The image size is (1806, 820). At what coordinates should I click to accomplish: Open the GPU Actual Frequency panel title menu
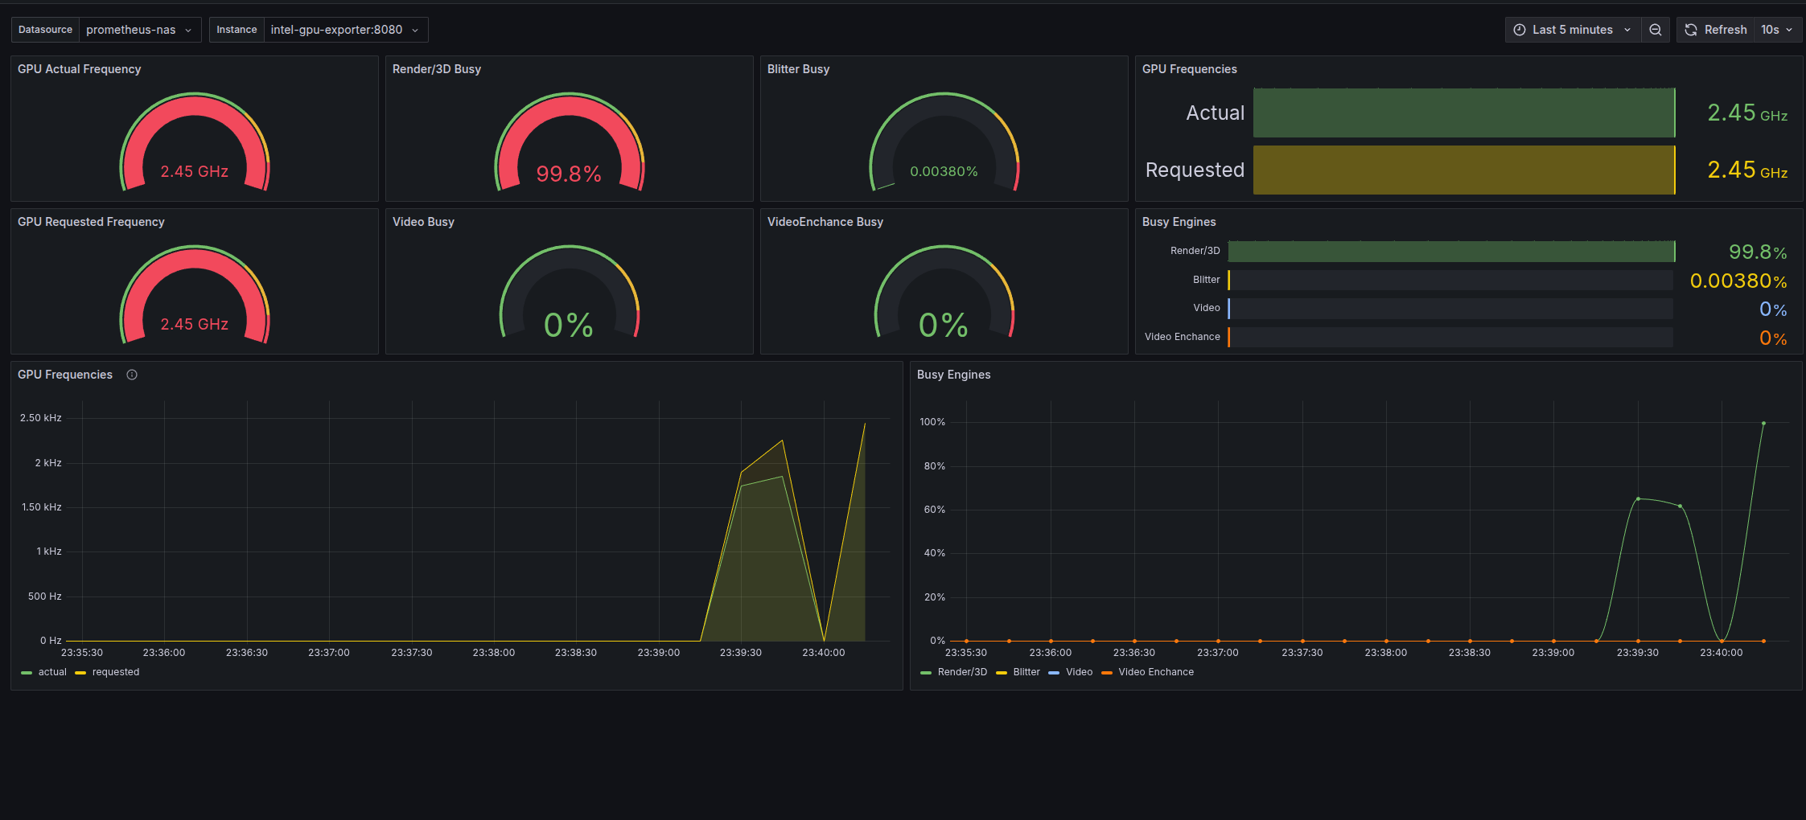(x=79, y=69)
